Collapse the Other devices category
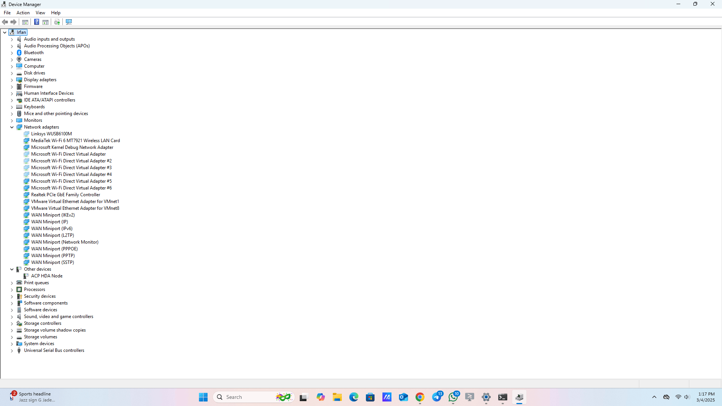This screenshot has height=406, width=722. click(12, 270)
